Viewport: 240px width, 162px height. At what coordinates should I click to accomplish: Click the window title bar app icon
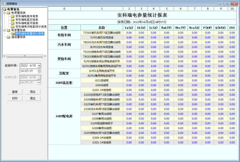pyautogui.click(x=4, y=3)
